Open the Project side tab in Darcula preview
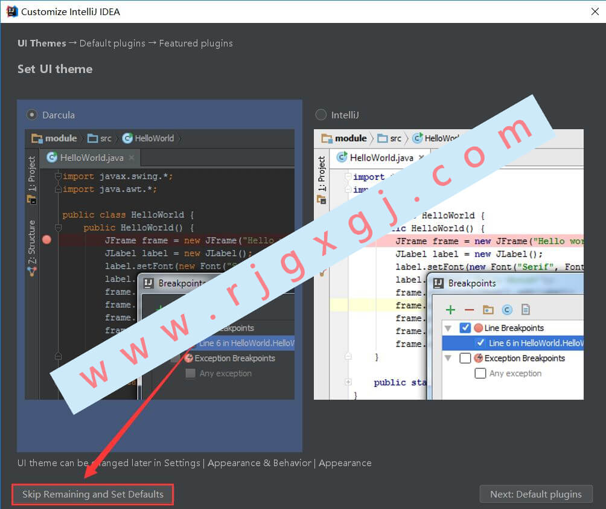The image size is (606, 509). [32, 179]
